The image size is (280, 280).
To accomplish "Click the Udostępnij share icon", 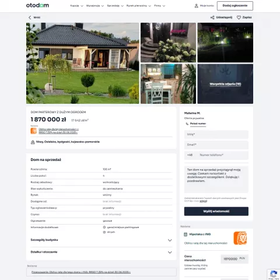I will (x=212, y=17).
